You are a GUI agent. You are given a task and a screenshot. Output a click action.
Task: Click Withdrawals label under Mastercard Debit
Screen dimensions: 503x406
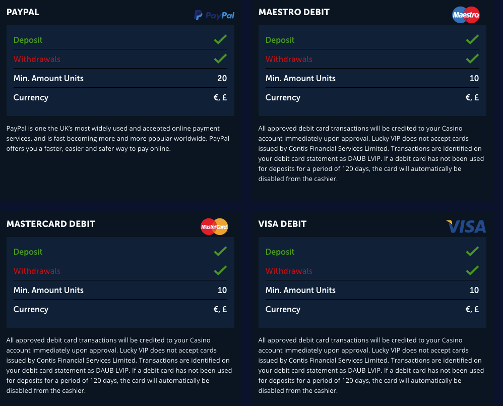click(37, 271)
